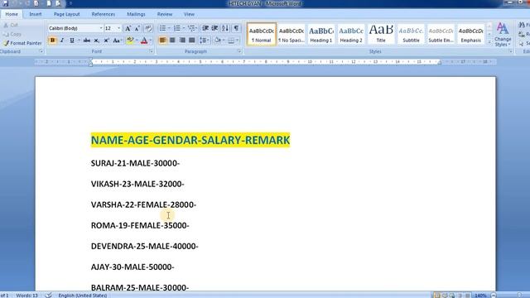Viewport: 530px width, 298px height.
Task: Open Highlight Color dropdown arrow
Action: coord(137,41)
